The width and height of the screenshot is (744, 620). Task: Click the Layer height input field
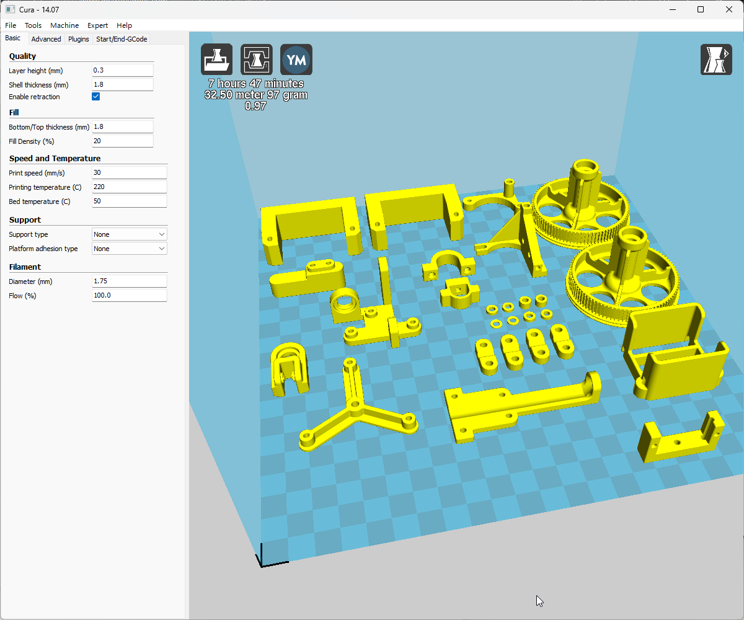coord(122,70)
